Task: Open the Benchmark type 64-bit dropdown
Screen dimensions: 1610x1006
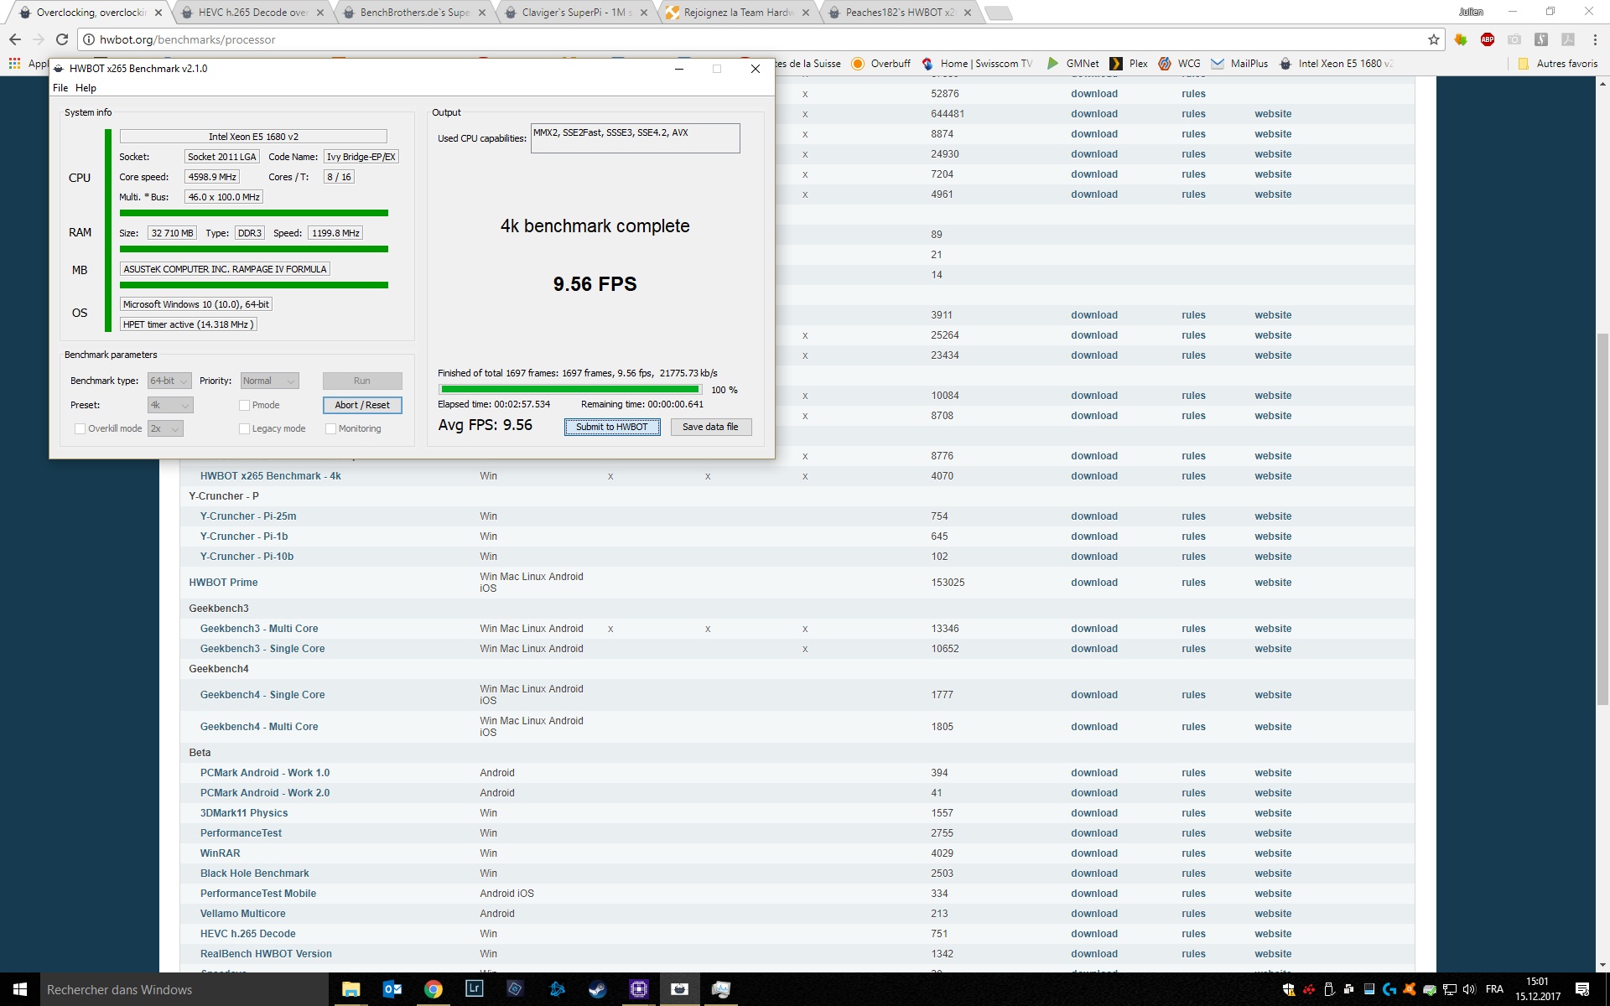Action: pos(170,381)
